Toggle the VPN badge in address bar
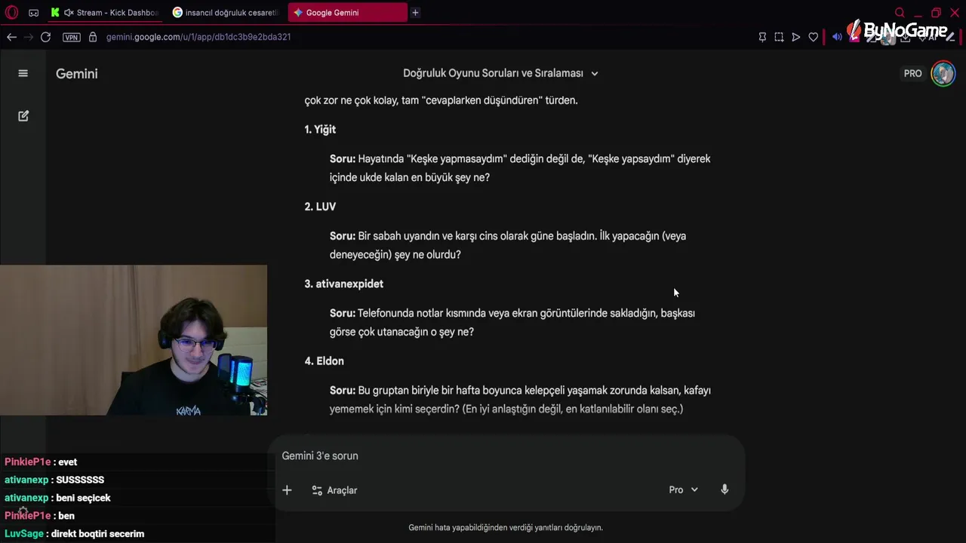Viewport: 966px width, 543px height. (x=72, y=37)
